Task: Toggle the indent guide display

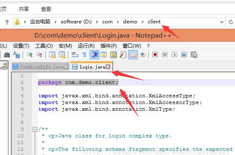Action: 94,55
